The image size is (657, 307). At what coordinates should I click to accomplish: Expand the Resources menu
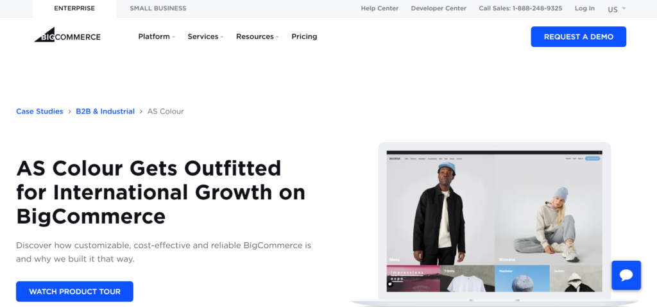257,37
